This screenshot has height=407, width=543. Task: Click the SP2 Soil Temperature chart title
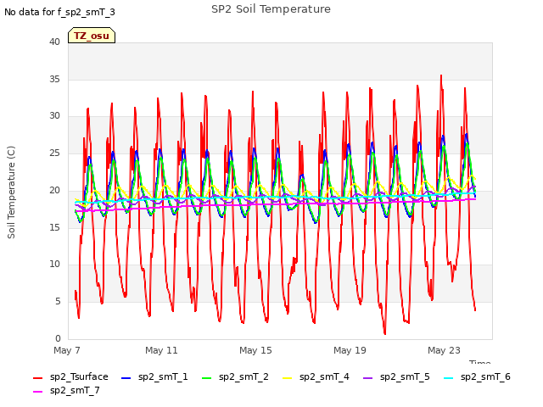tap(271, 9)
